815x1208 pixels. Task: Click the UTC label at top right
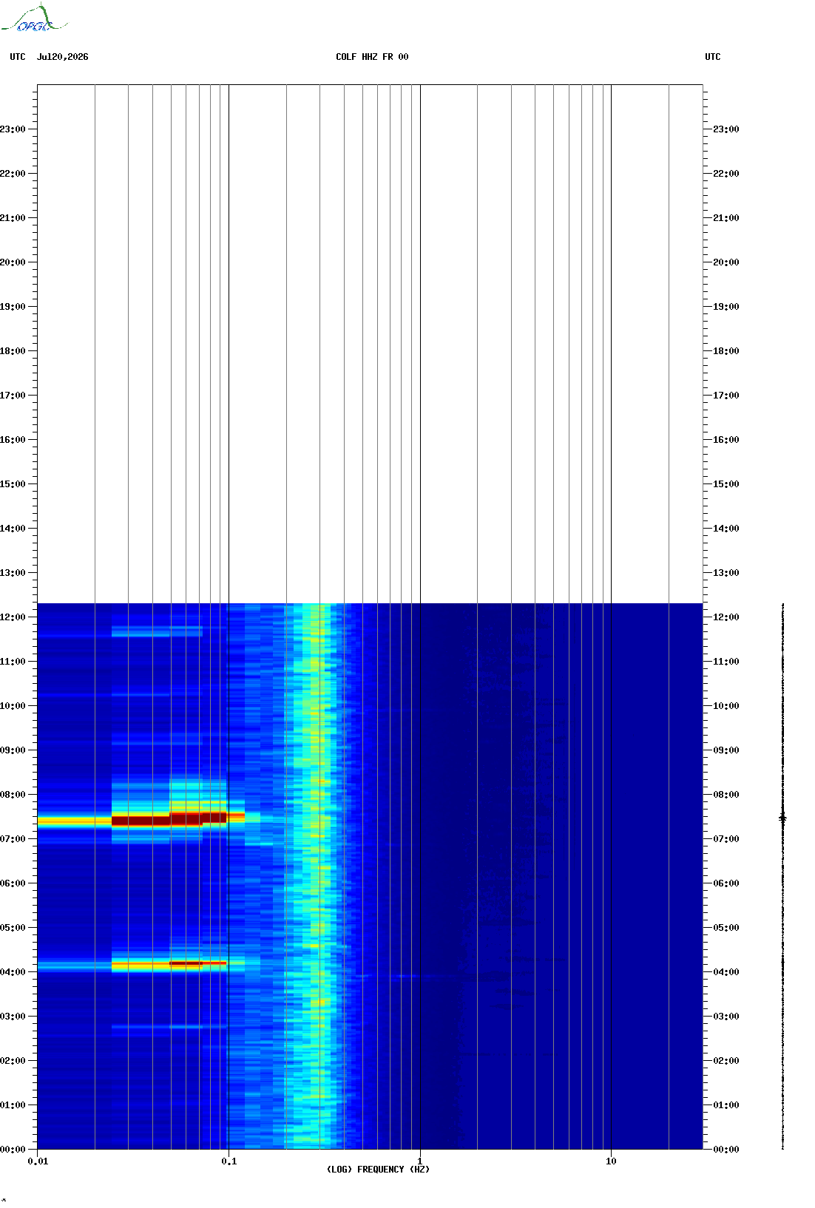[x=713, y=57]
